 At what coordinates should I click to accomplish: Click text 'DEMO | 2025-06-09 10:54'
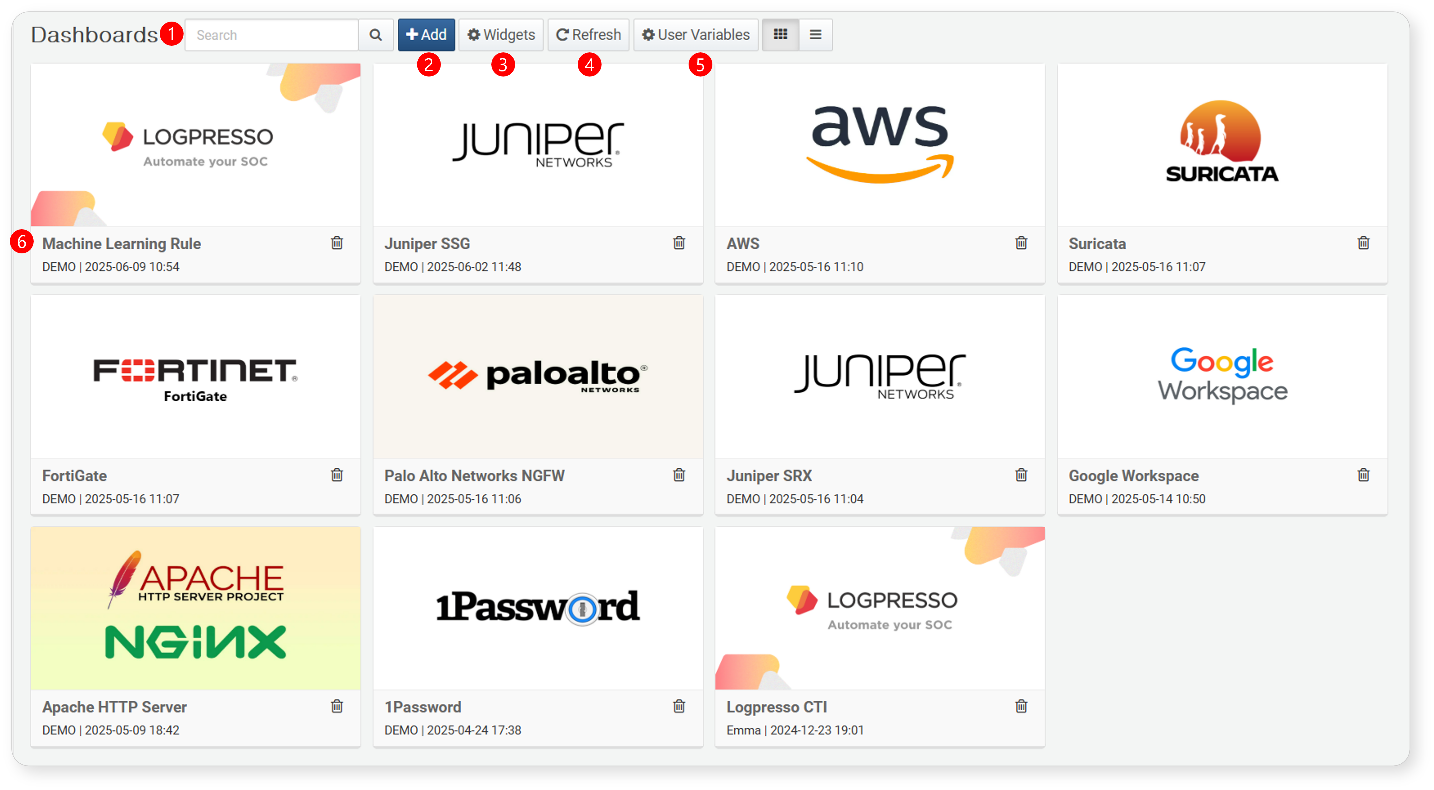[x=111, y=267]
